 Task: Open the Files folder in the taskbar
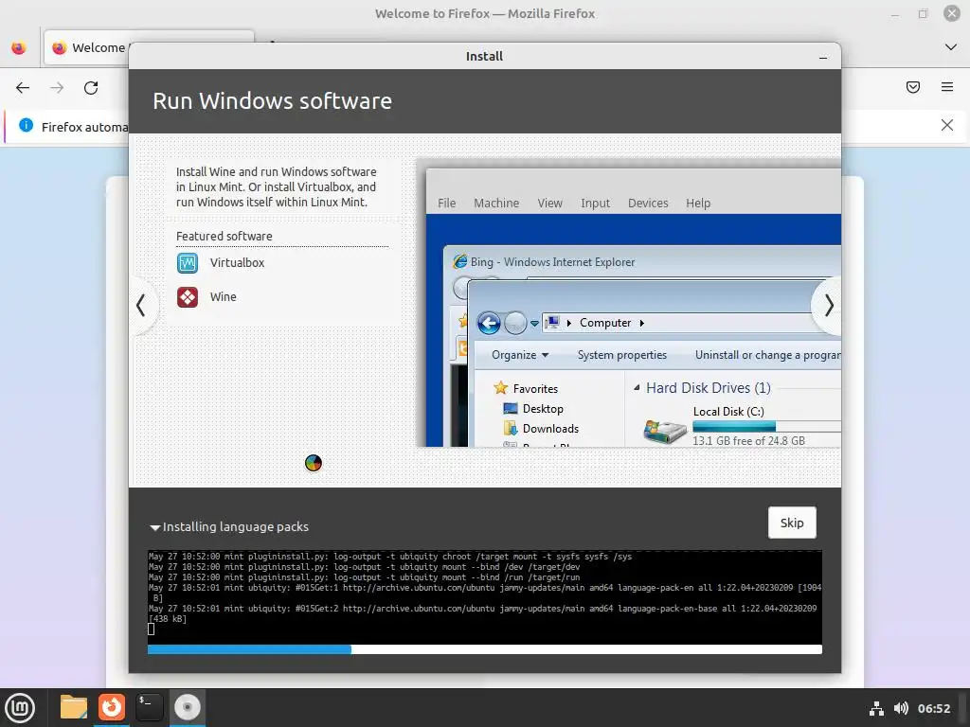[x=74, y=707]
